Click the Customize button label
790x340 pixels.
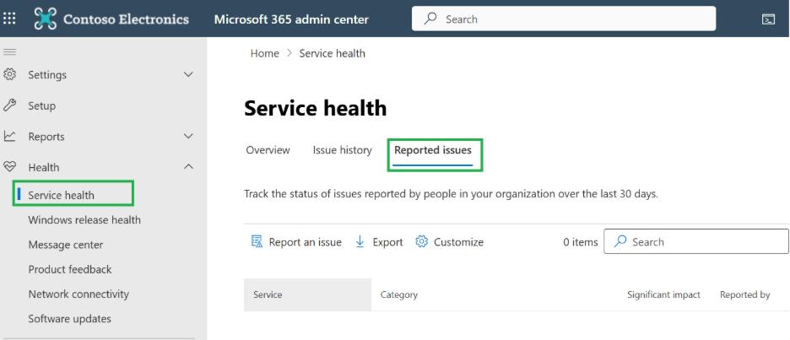(x=458, y=242)
